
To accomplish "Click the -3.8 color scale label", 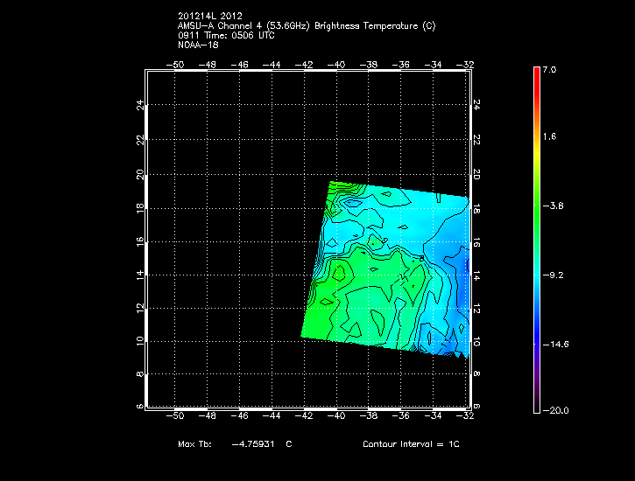I will tap(556, 206).
